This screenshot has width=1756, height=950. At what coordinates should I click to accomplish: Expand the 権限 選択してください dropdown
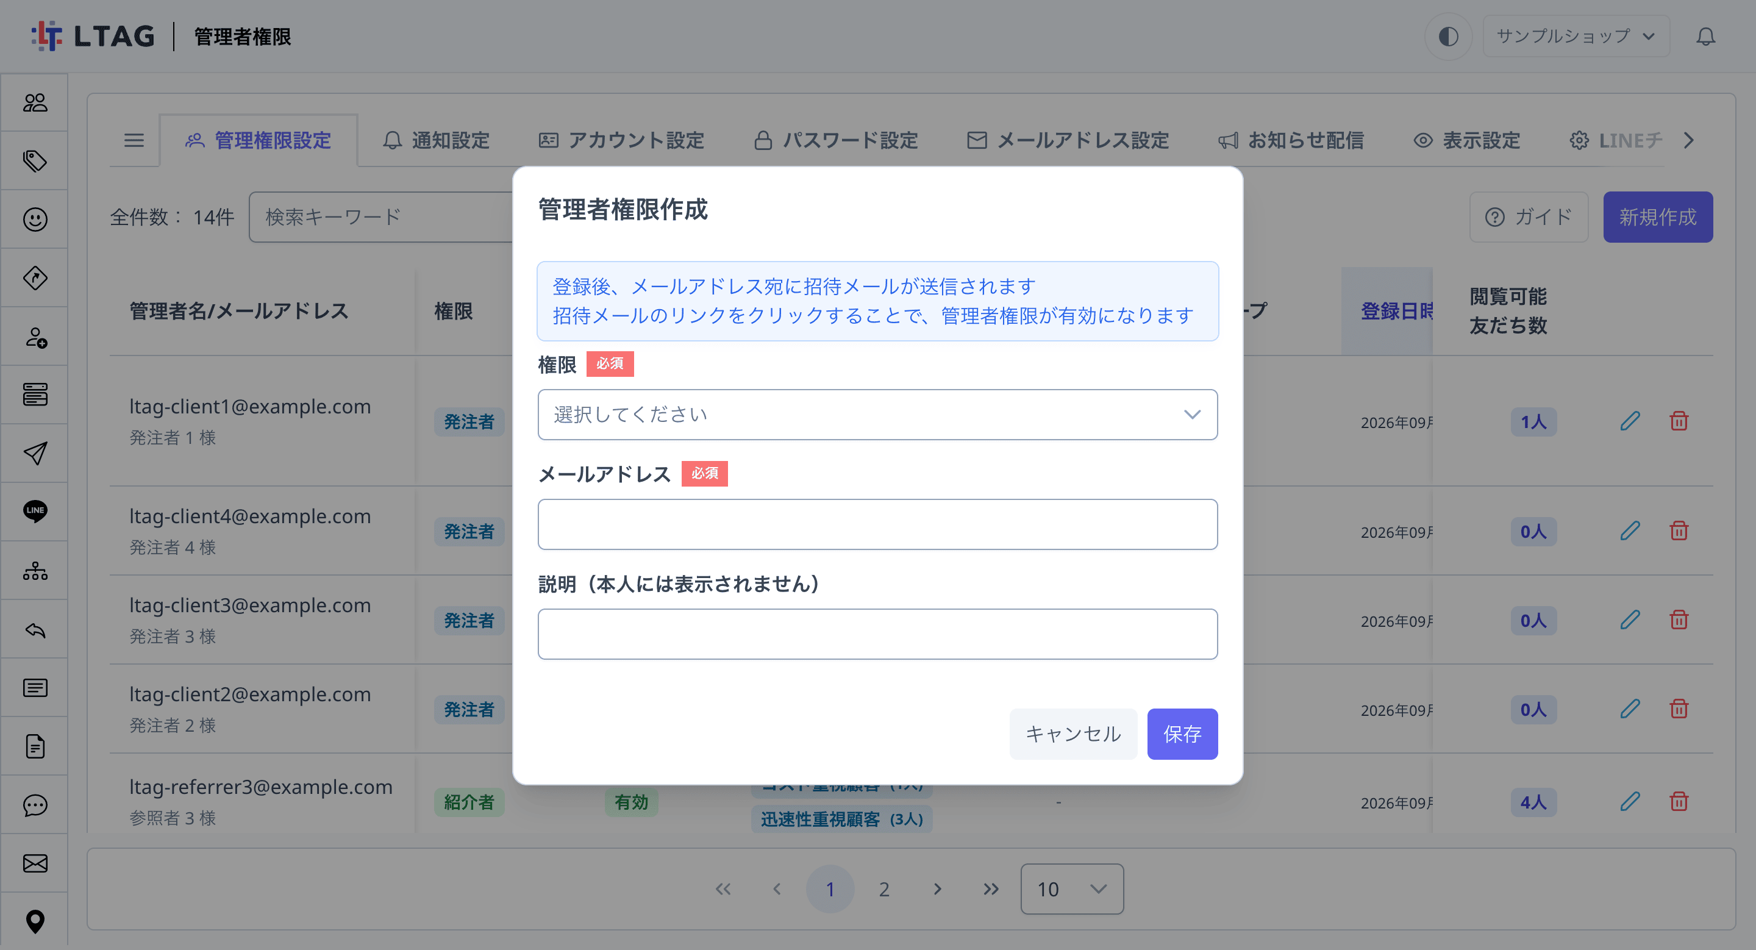[x=877, y=415]
